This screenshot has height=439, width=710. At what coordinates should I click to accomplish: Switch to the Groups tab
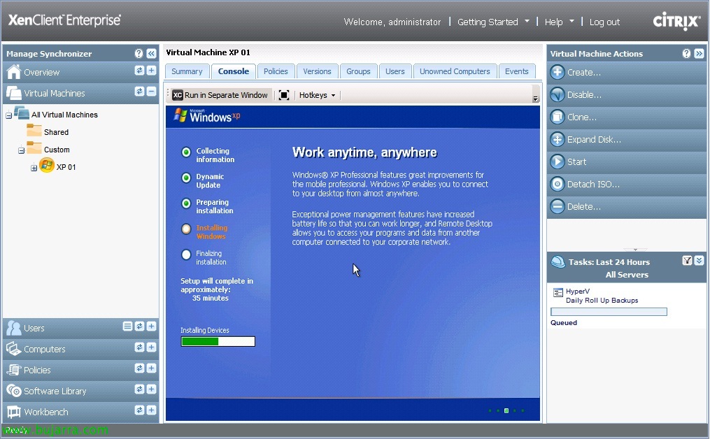(x=358, y=71)
